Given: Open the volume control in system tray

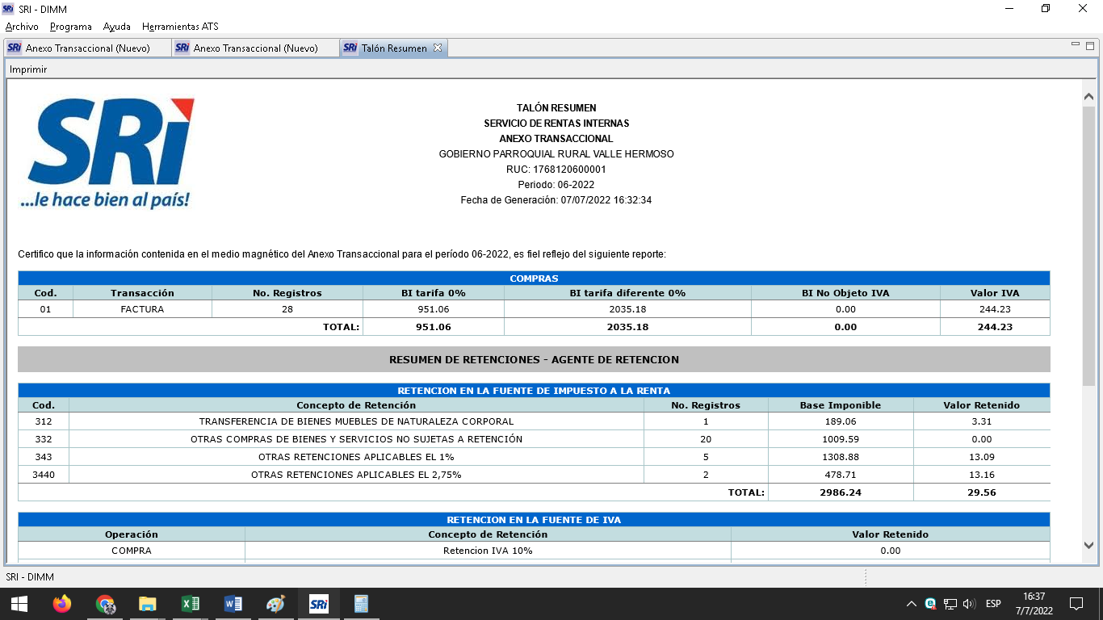Looking at the screenshot, I should tap(969, 604).
